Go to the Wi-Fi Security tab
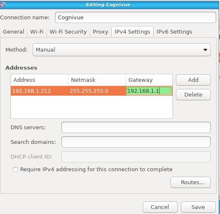The image size is (220, 214). (x=68, y=32)
